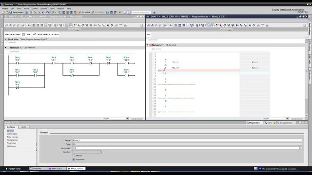Select Protection in properties navigation
This screenshot has height=175, width=312.
click(x=11, y=143)
